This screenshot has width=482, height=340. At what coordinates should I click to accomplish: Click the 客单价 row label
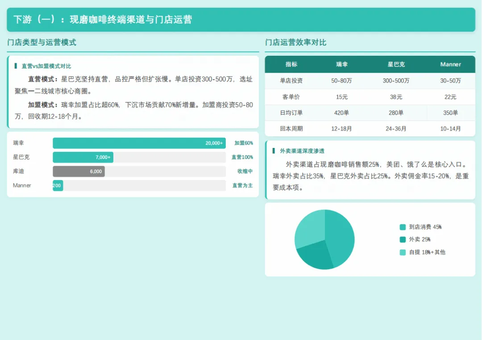tap(291, 97)
